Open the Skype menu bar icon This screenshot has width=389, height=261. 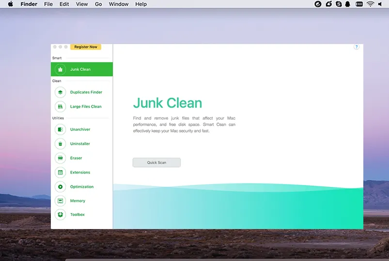(339, 4)
